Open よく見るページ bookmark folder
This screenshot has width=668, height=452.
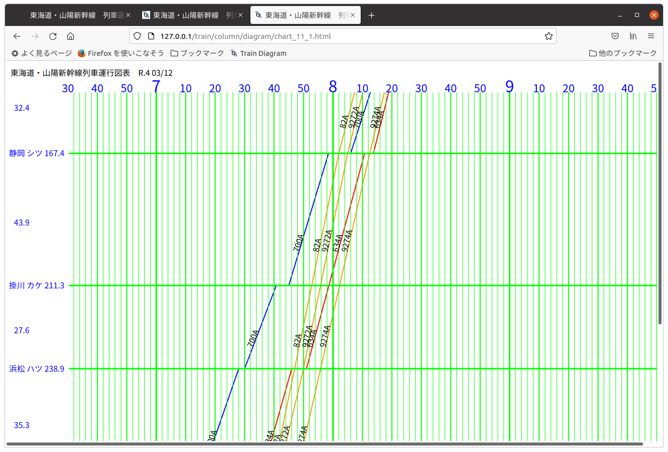tap(42, 53)
